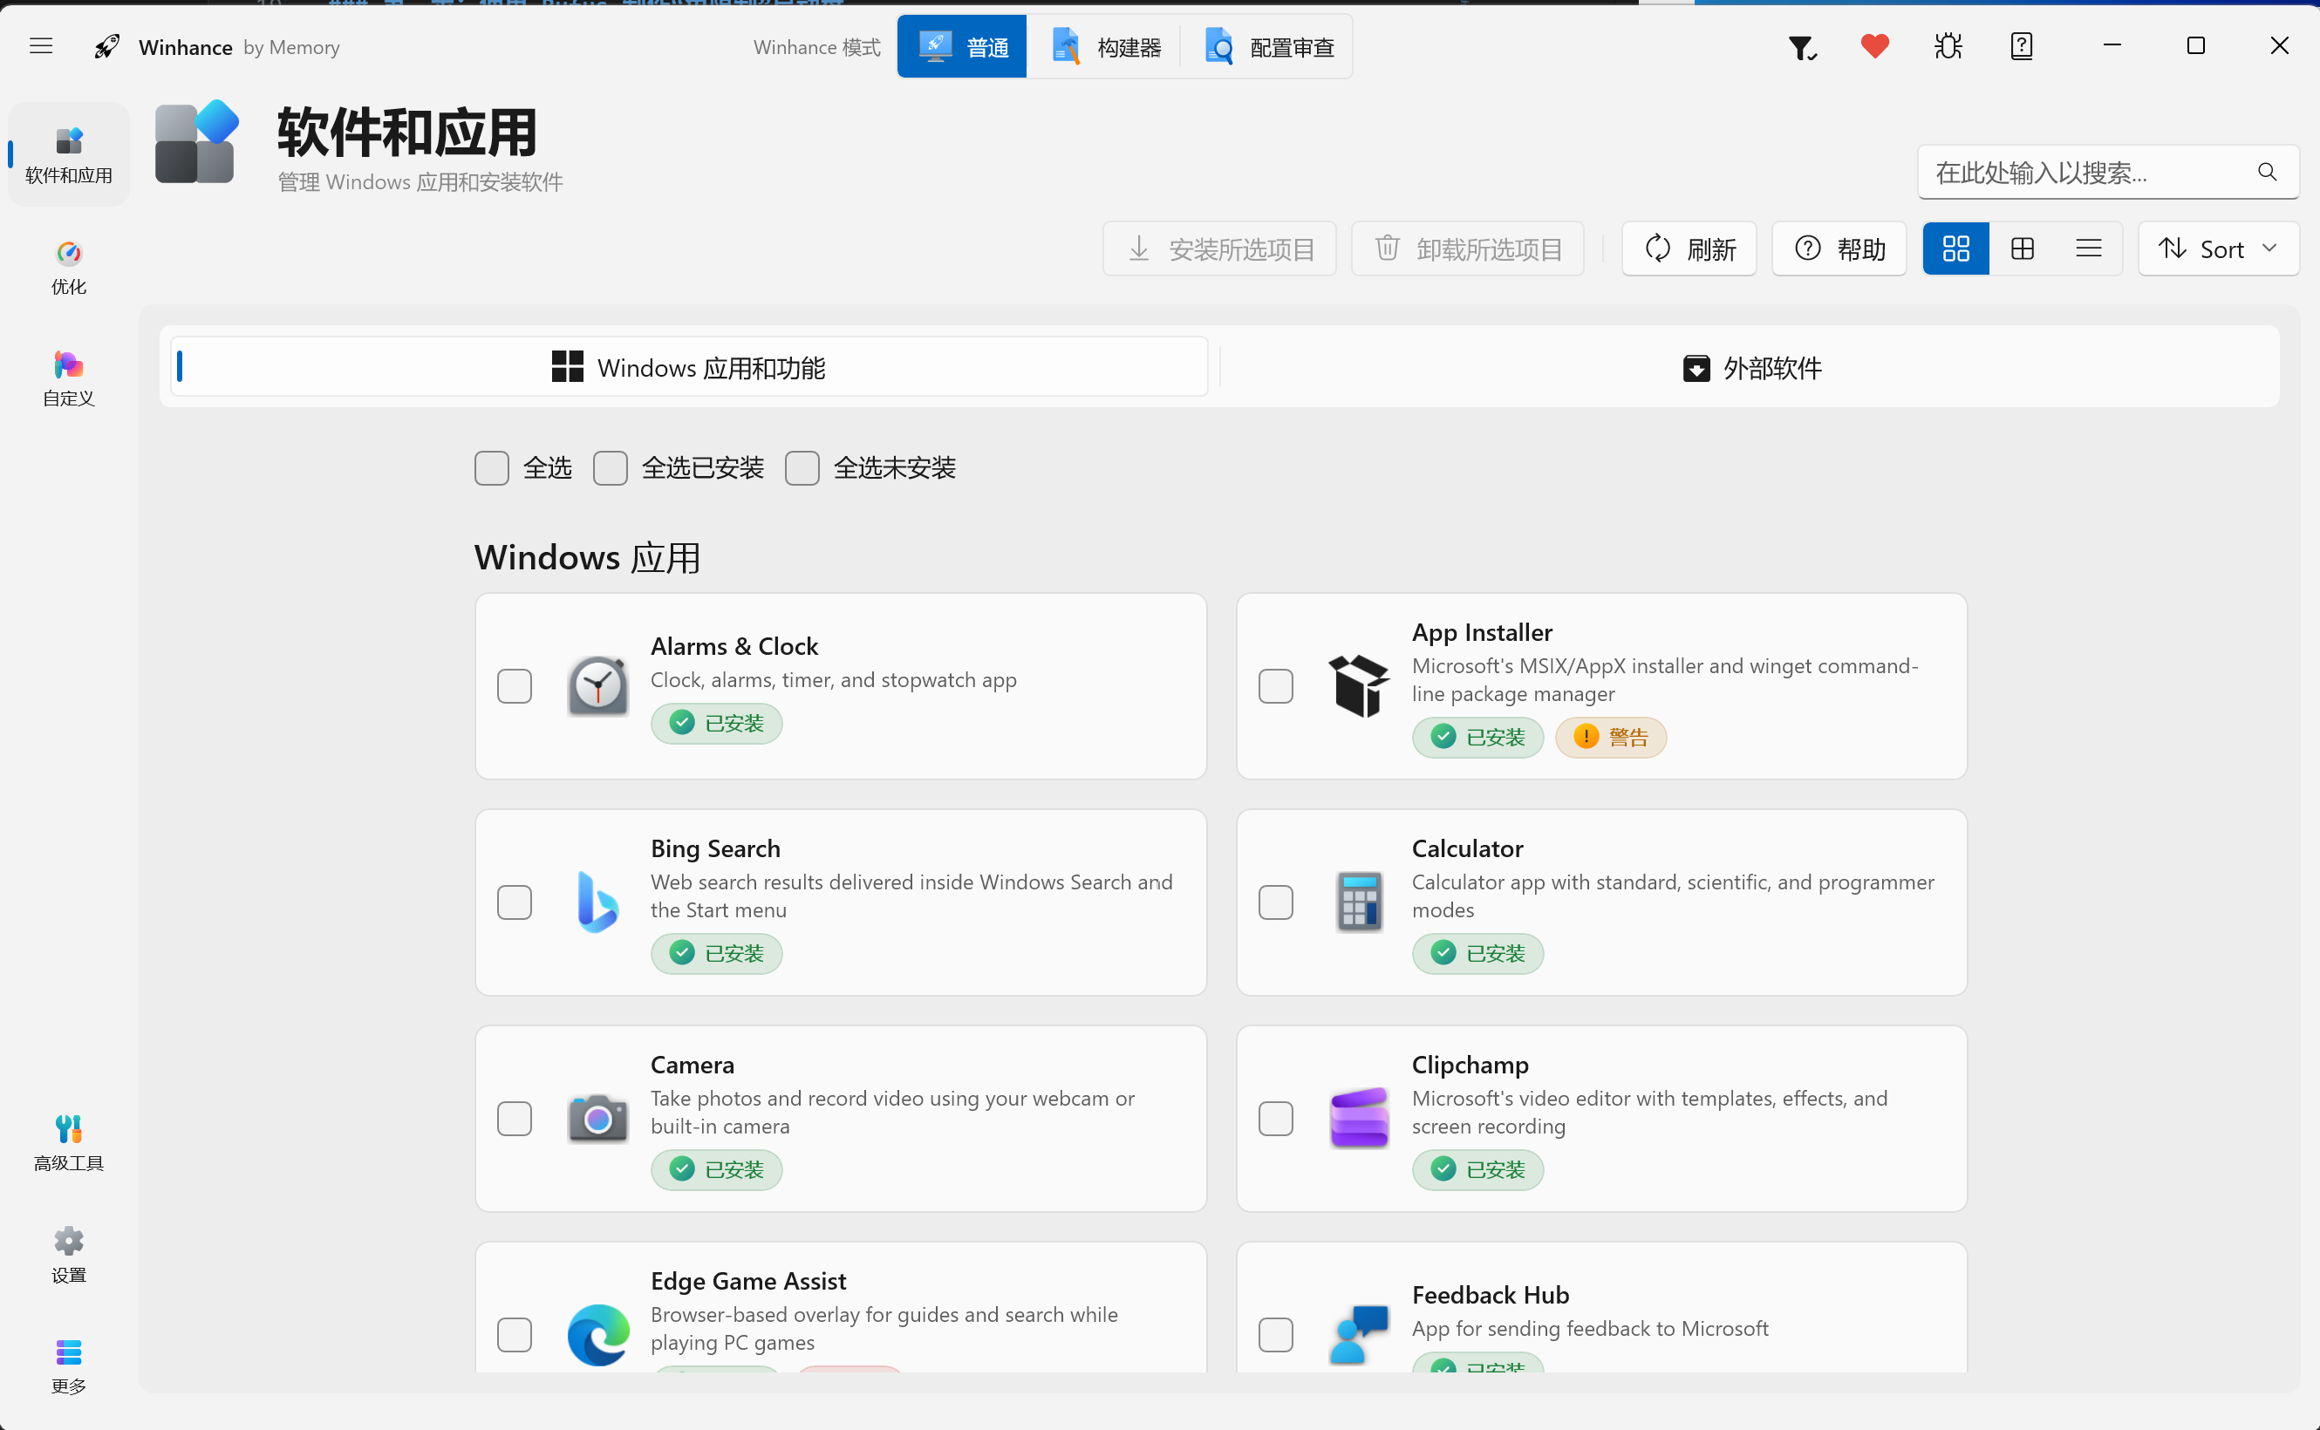Select the Edge Game Assist checkbox
Viewport: 2320px width, 1430px height.
point(515,1334)
